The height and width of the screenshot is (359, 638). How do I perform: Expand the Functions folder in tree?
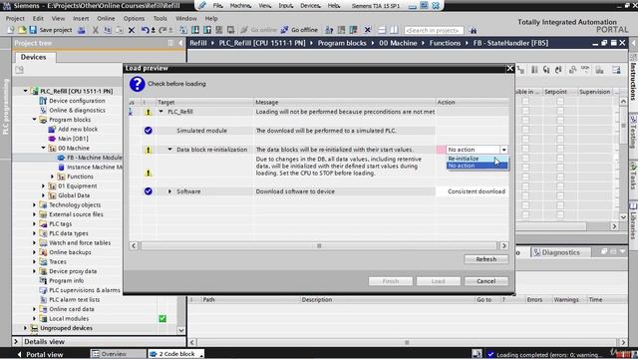coord(52,177)
